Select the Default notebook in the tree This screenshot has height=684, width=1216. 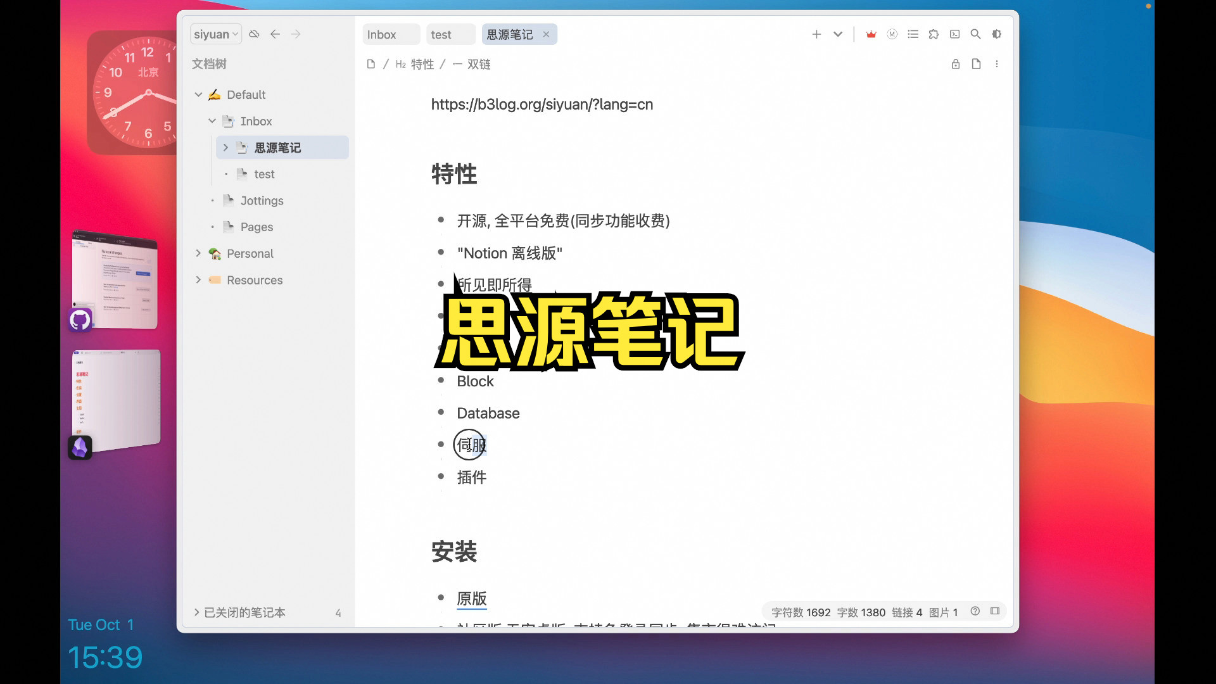246,94
